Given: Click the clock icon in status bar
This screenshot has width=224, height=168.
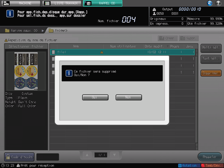Looking at the screenshot, I should (3, 165).
